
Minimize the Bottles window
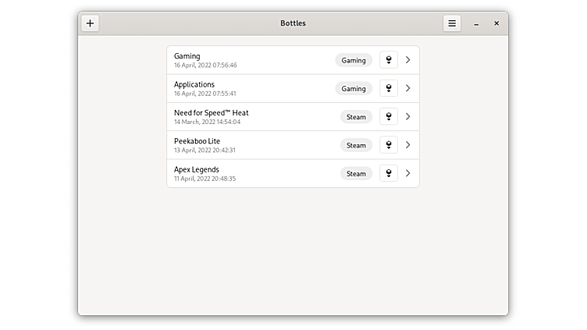point(476,23)
